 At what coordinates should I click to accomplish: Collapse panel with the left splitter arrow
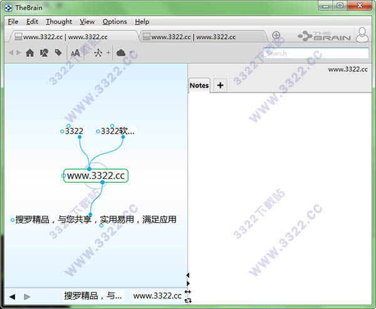pyautogui.click(x=188, y=275)
